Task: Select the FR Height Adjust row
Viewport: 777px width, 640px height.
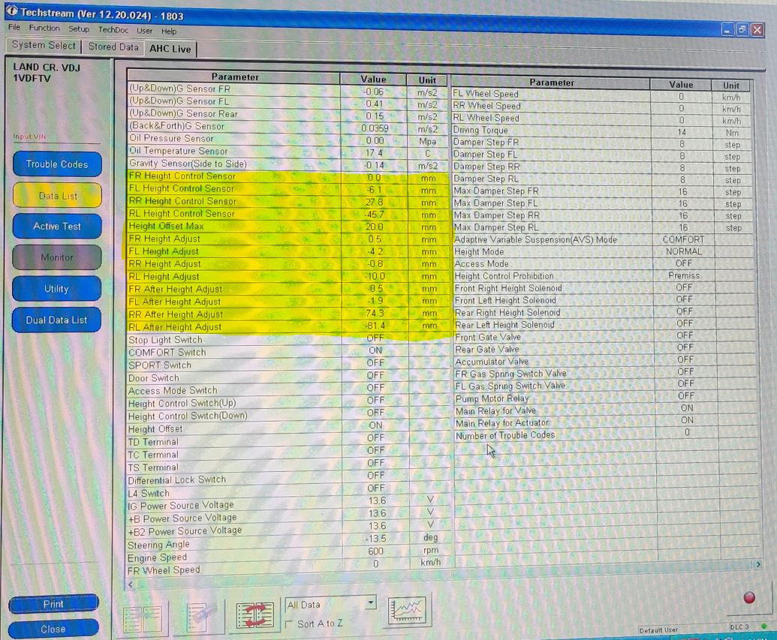Action: (287, 239)
